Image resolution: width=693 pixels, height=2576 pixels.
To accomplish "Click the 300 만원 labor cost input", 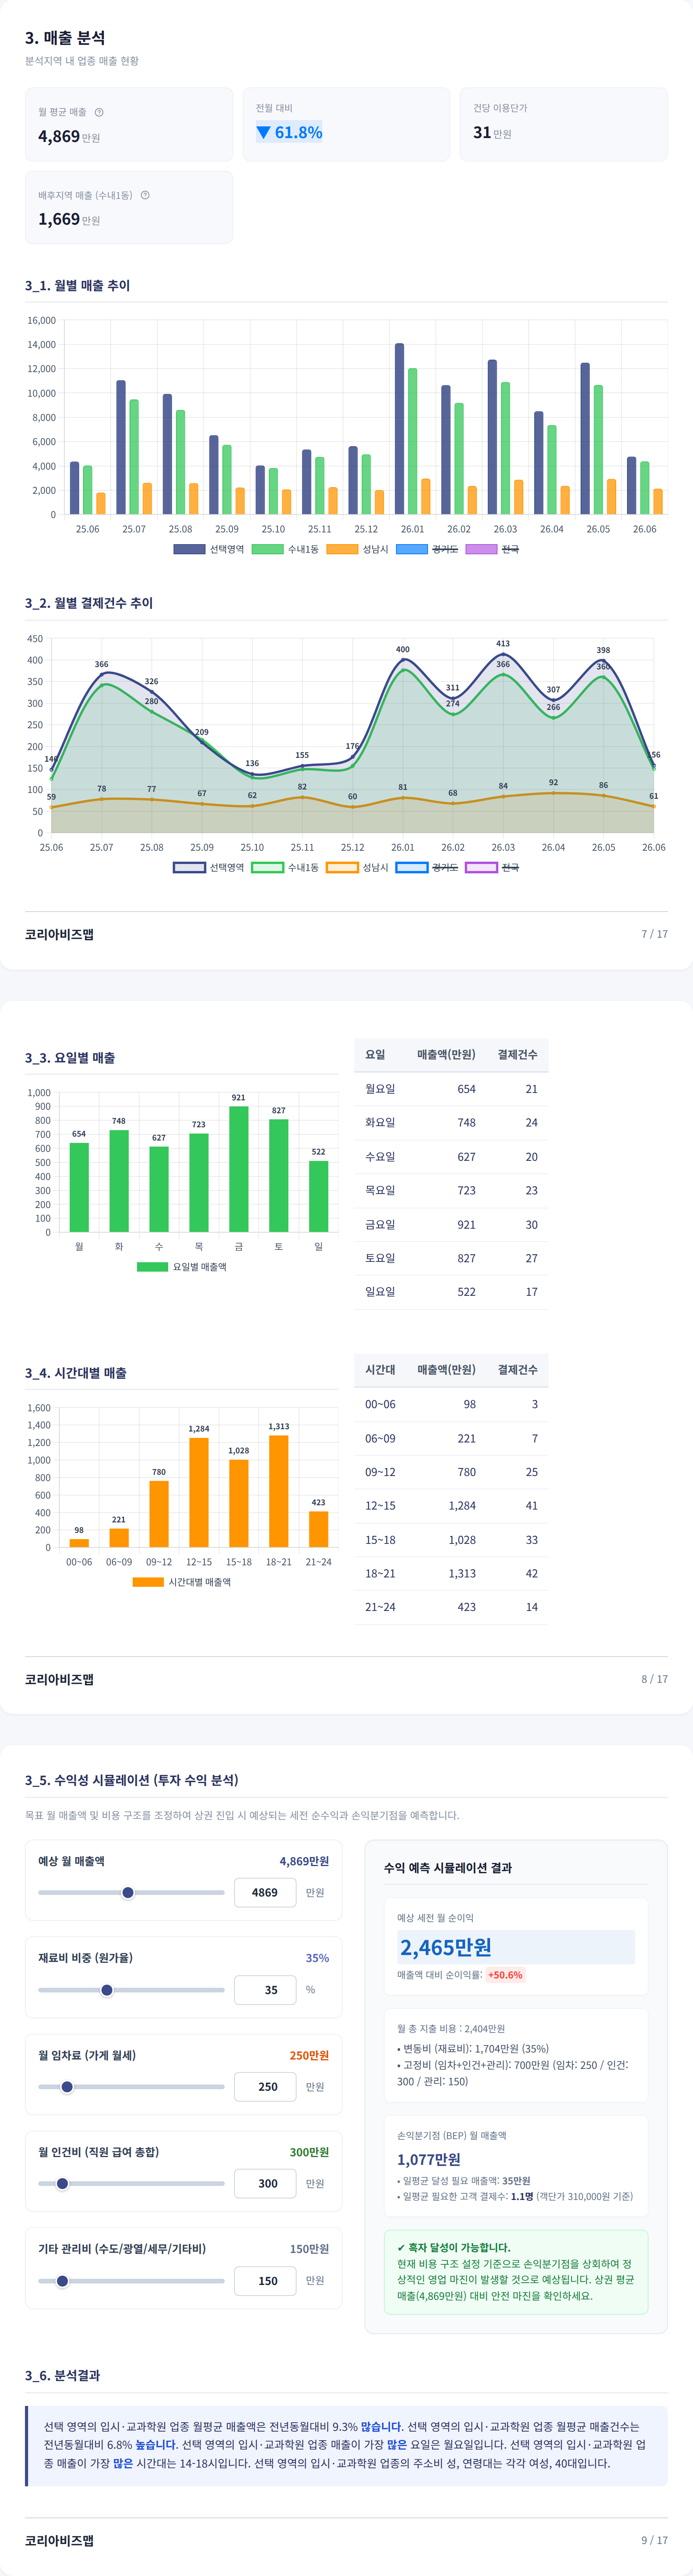I will [265, 2184].
